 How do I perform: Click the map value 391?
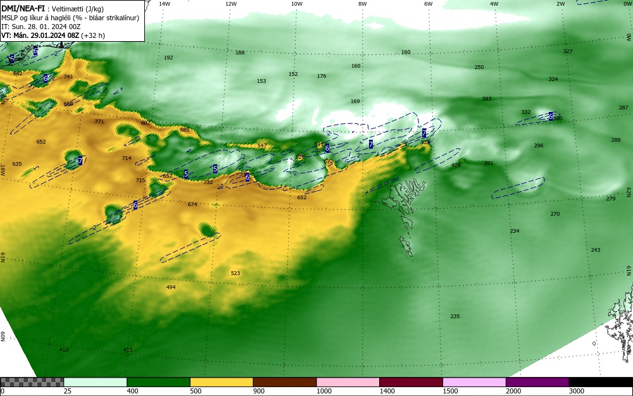489,163
